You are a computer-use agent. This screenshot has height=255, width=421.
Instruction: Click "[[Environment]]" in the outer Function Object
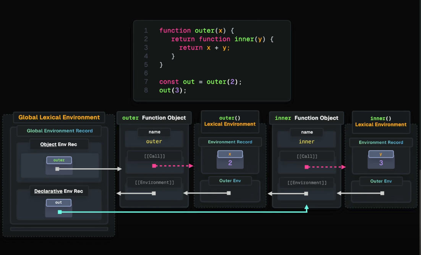(x=154, y=182)
